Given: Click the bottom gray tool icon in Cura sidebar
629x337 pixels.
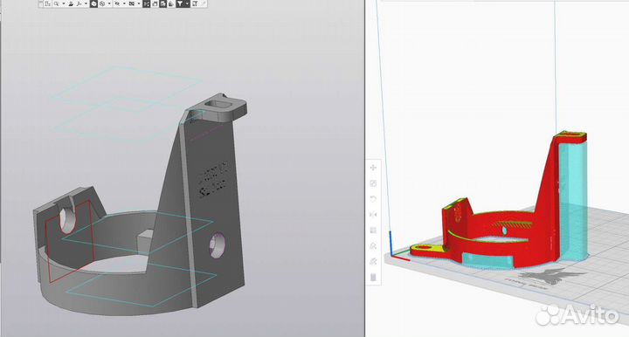Looking at the screenshot, I should click(373, 278).
